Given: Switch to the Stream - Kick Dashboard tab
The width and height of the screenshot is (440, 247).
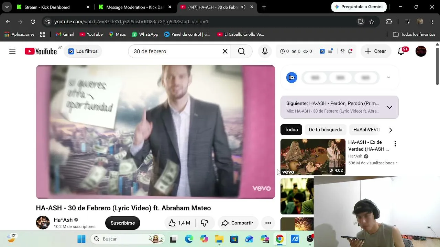Looking at the screenshot, I should (53, 7).
